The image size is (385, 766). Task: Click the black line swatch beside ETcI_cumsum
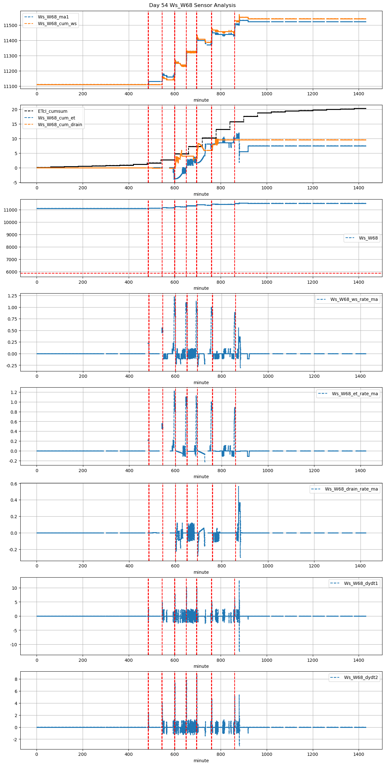pos(29,112)
